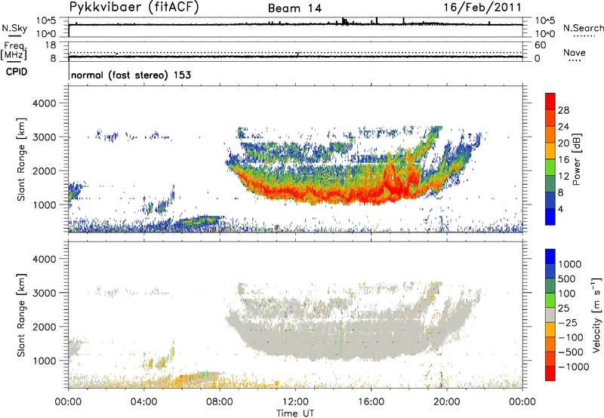
Task: Click the 'Pykkvibaer (fitACF)' title text
Action: [134, 7]
